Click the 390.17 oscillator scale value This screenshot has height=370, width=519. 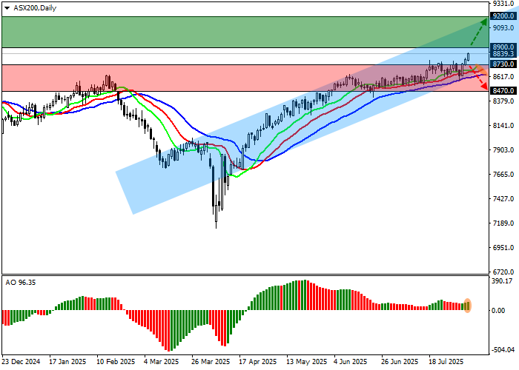coord(503,281)
